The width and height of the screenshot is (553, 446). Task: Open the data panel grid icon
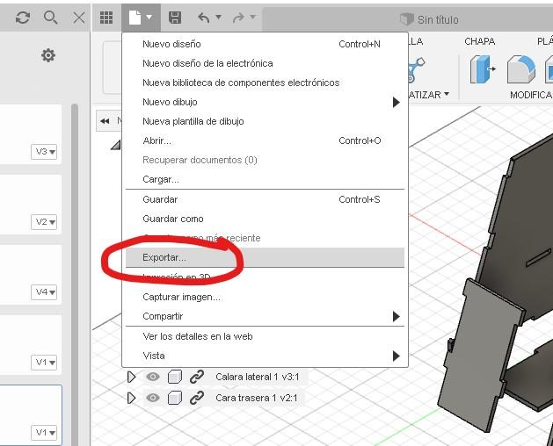106,18
